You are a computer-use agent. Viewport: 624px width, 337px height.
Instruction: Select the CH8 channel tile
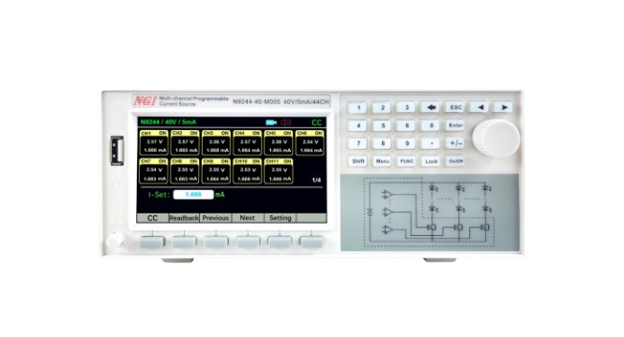[x=185, y=171]
